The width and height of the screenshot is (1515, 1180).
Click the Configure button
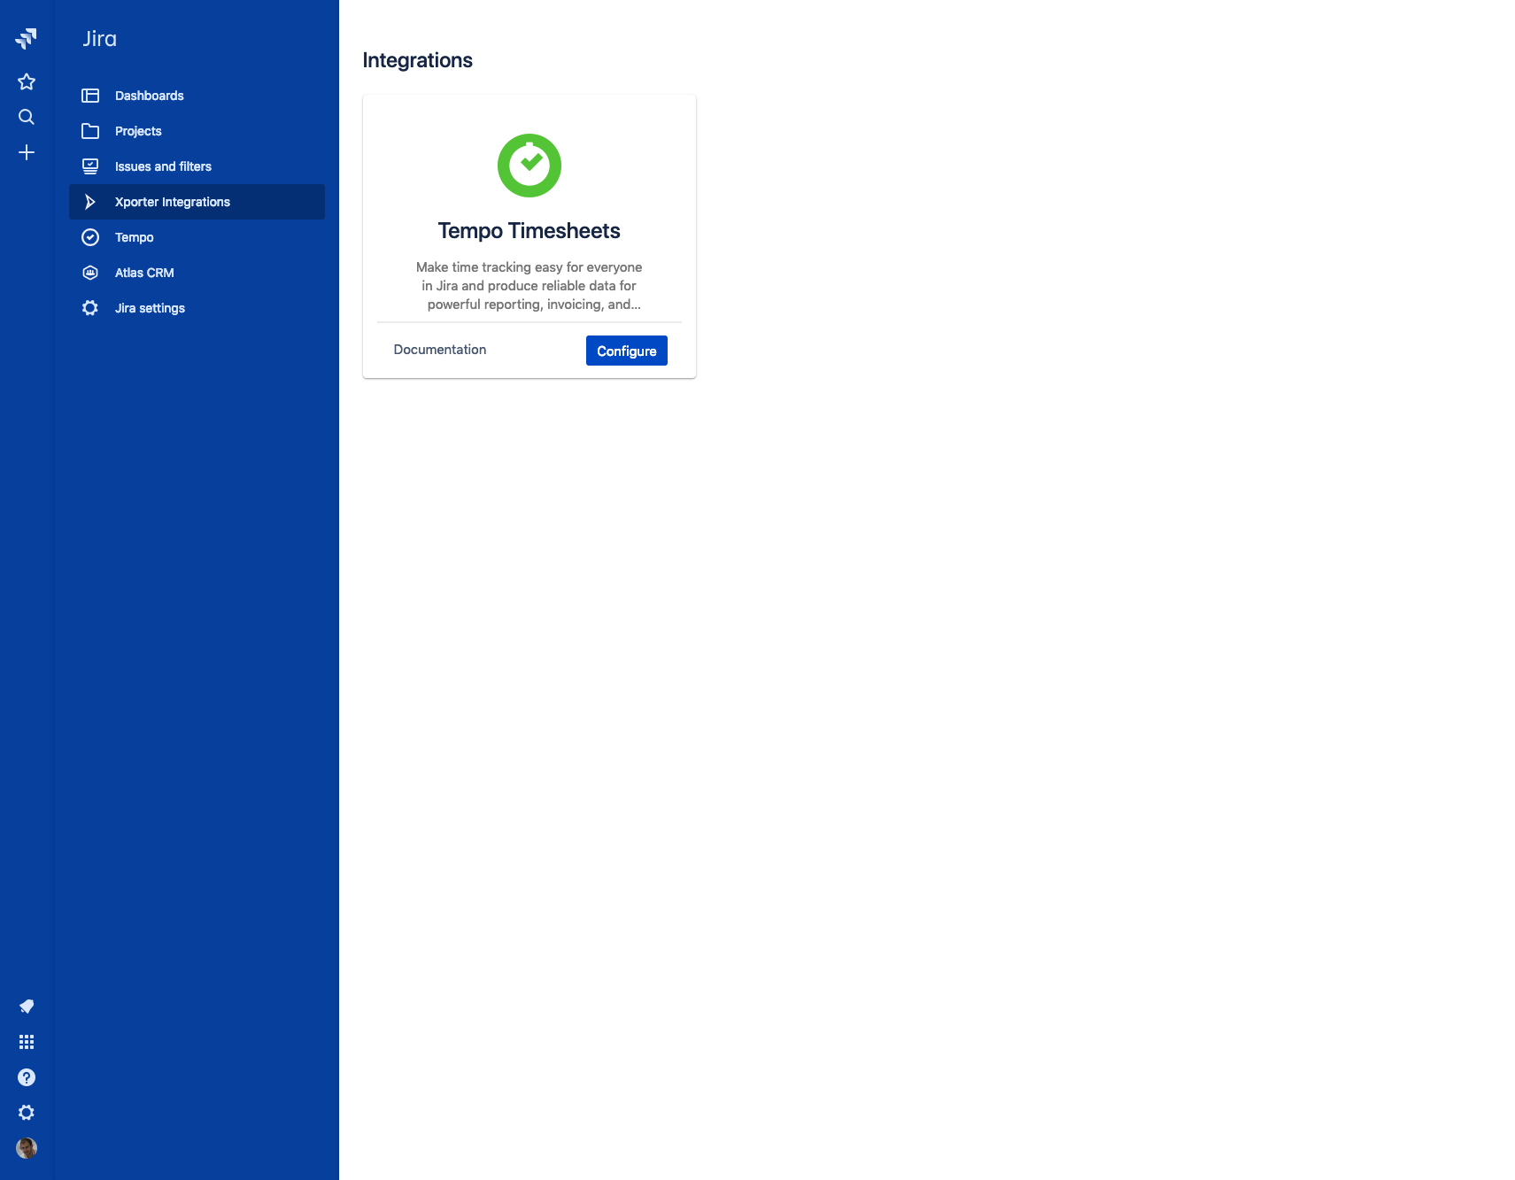click(626, 351)
